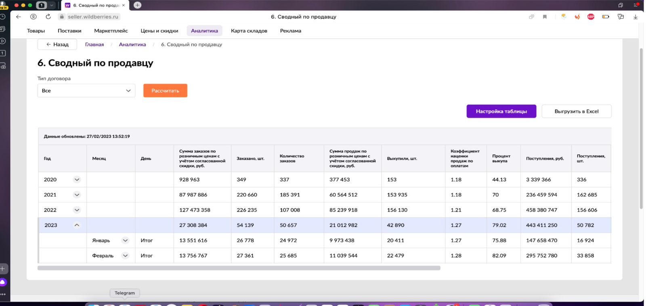Click the browser back arrow icon
Screen dimensions: 646x306
(x=19, y=17)
